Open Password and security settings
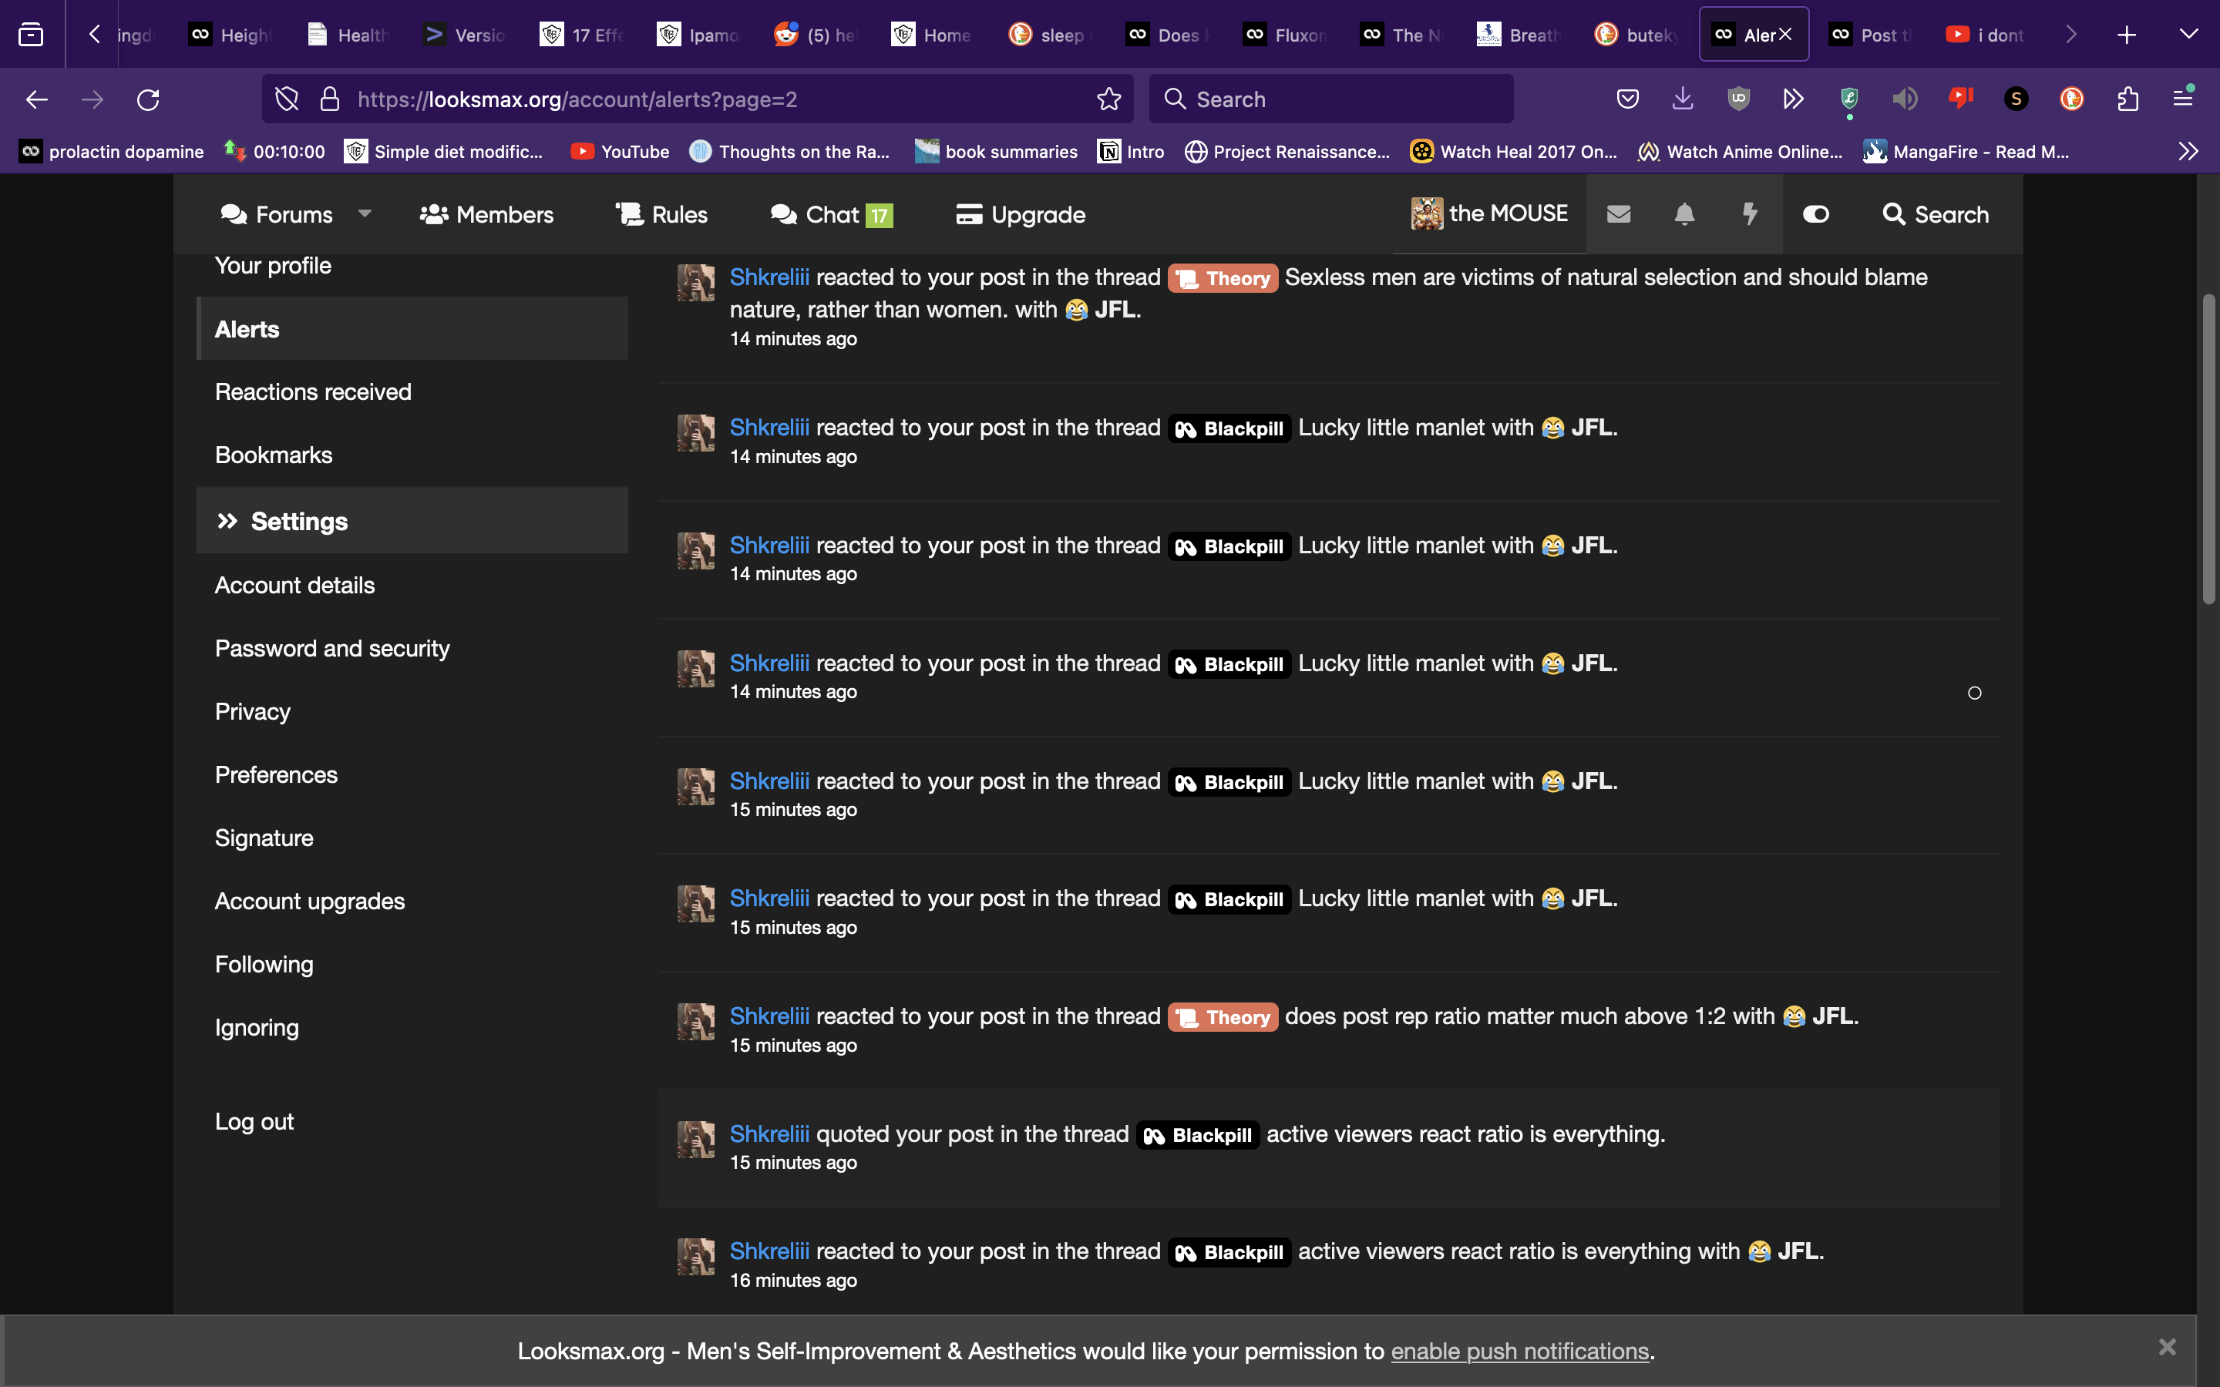 [332, 649]
